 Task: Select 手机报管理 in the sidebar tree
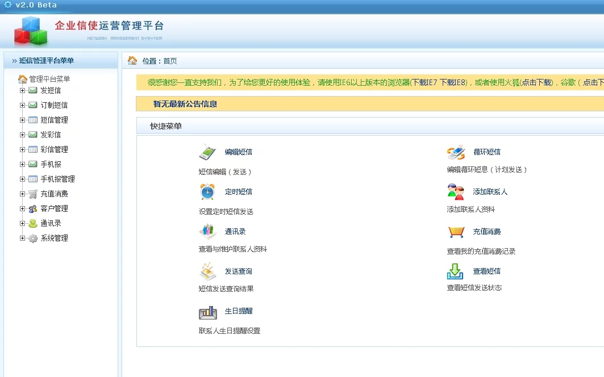pos(57,179)
